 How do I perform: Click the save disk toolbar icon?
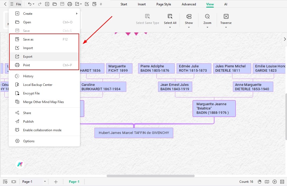click(x=62, y=4)
